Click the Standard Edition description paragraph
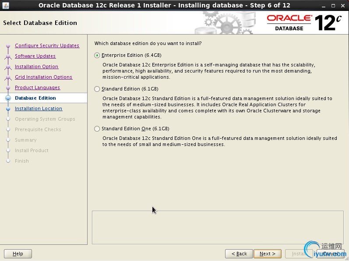 [x=217, y=108]
